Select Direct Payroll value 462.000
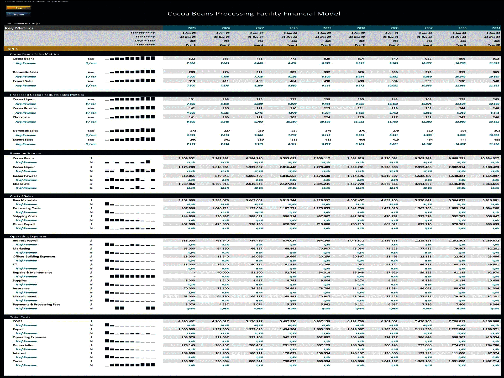 188,224
